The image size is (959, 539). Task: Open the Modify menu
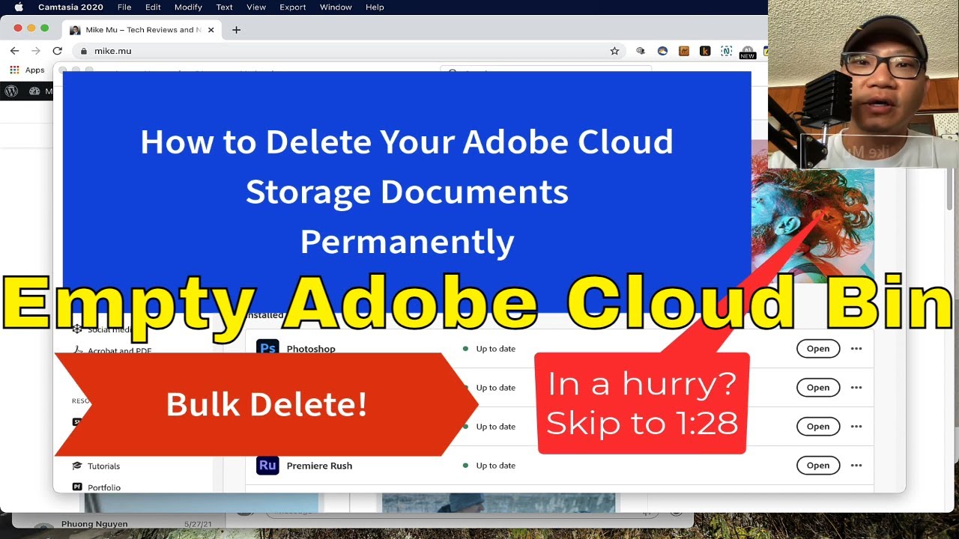click(188, 7)
